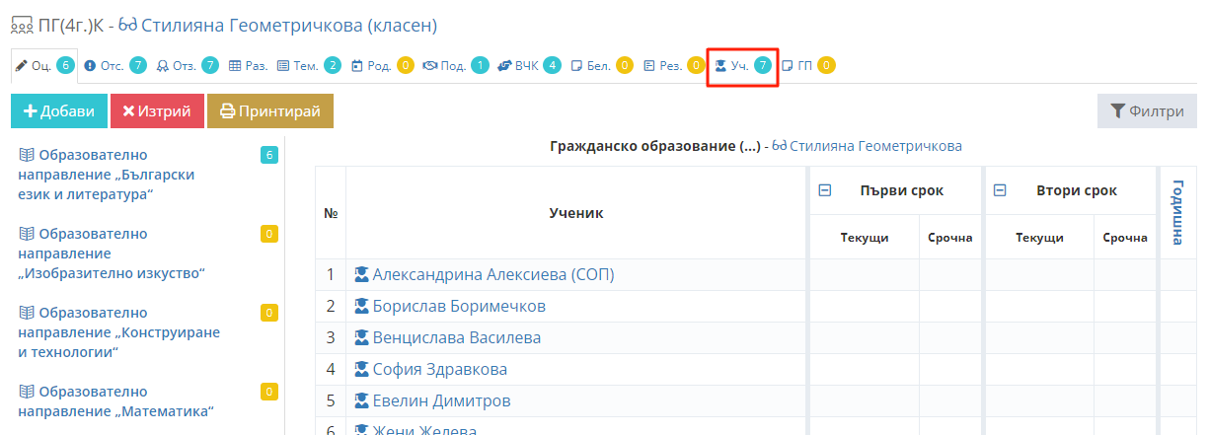The width and height of the screenshot is (1209, 435).
Task: Click the Принтирай print button
Action: 270,111
